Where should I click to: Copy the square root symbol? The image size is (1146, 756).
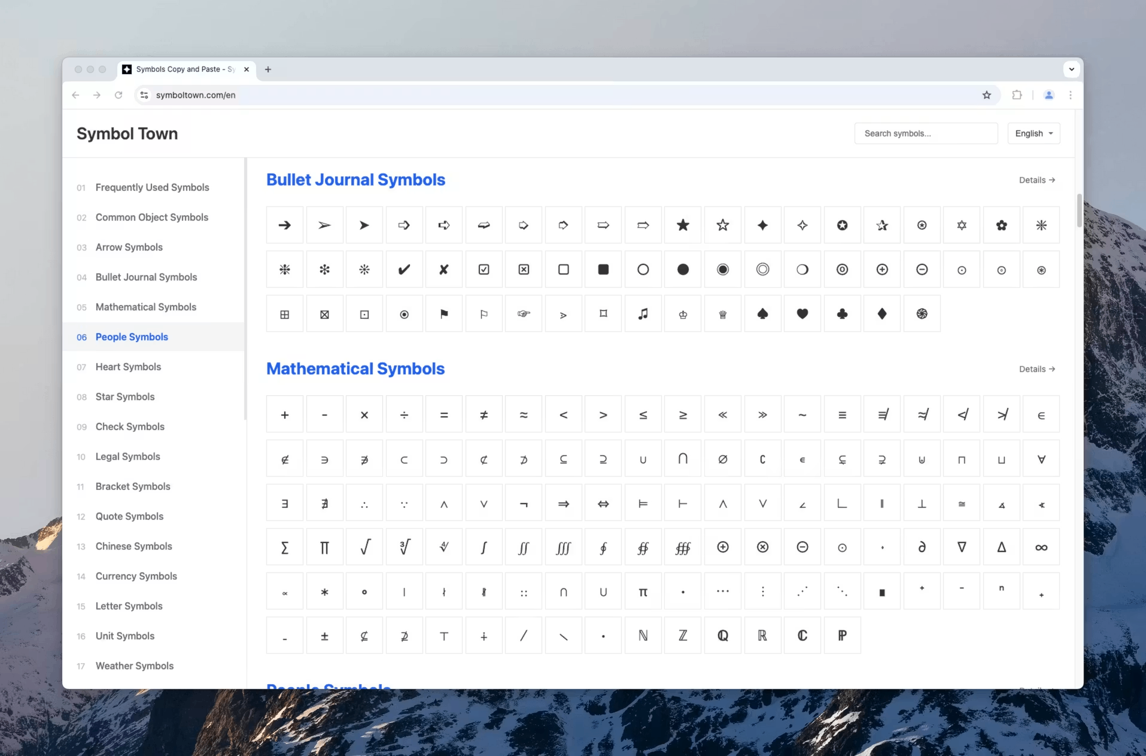point(364,547)
